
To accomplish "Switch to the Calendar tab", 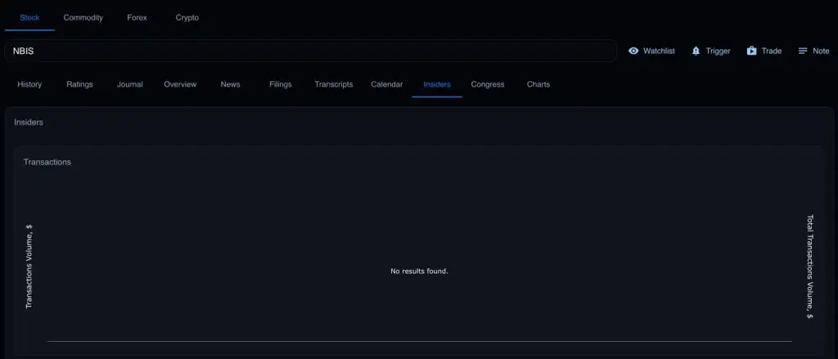I will tap(386, 84).
